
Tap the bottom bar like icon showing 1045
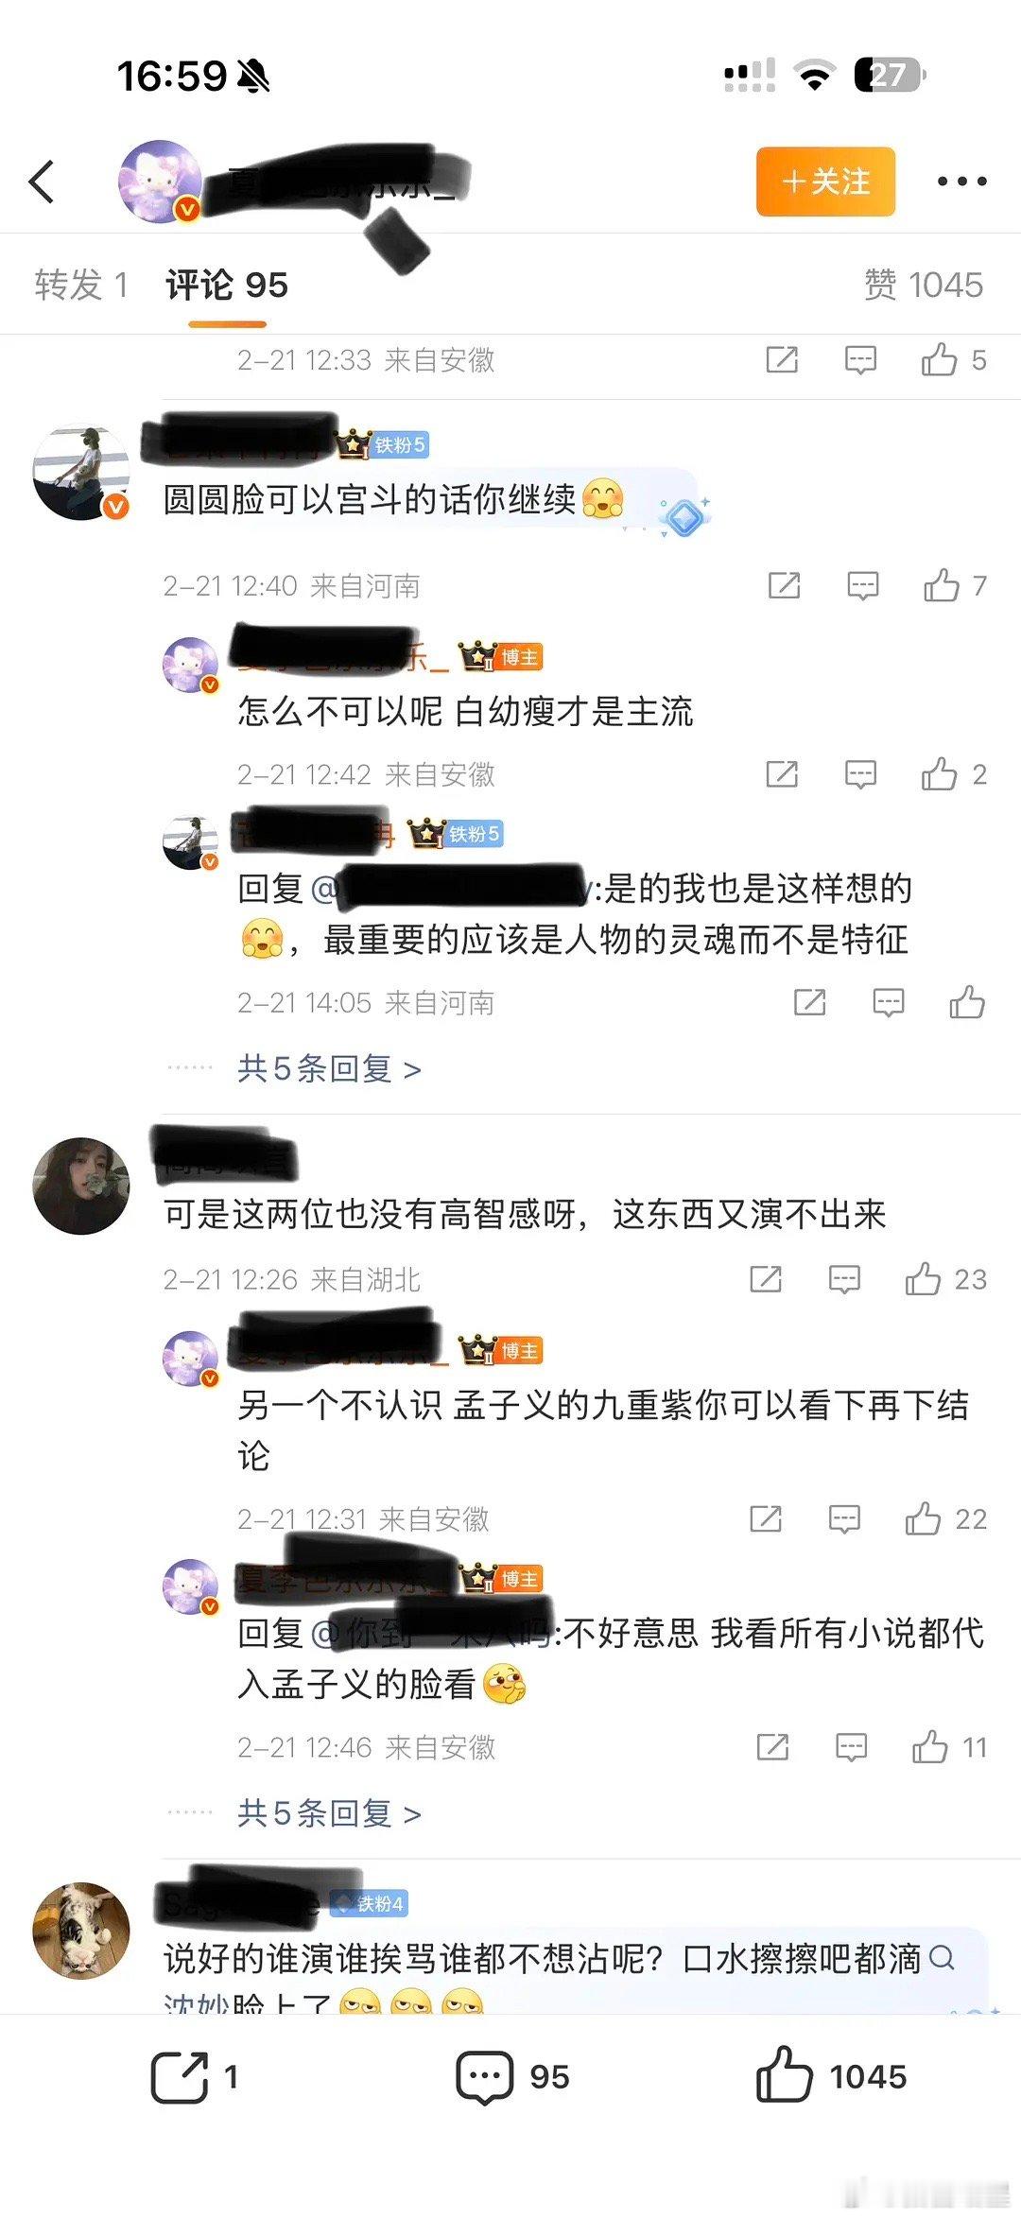click(784, 2075)
